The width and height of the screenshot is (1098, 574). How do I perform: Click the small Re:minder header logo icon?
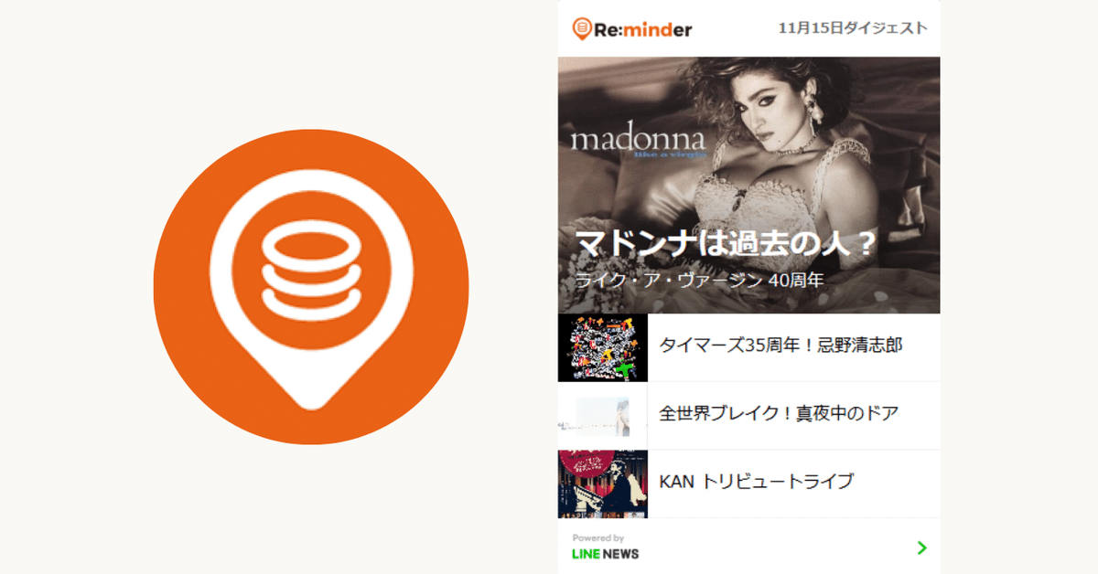coord(581,28)
